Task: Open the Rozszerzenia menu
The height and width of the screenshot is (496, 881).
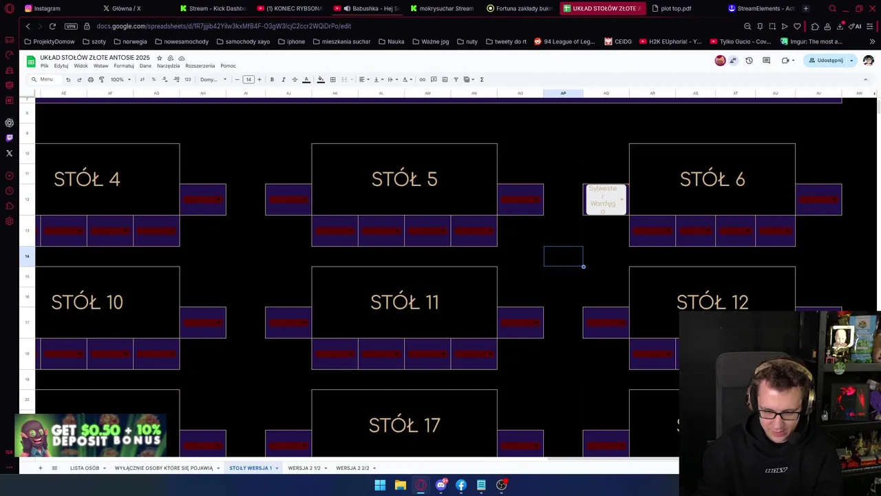Action: [x=200, y=66]
